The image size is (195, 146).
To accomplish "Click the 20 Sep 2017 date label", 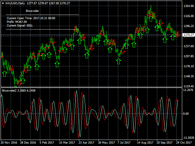I will pyautogui.click(x=165, y=143).
